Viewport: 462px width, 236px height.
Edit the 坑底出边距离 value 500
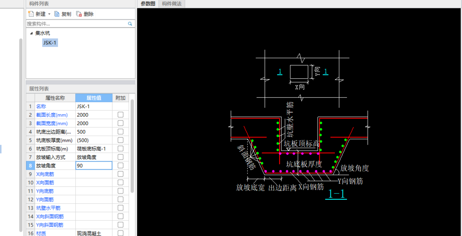[94, 132]
